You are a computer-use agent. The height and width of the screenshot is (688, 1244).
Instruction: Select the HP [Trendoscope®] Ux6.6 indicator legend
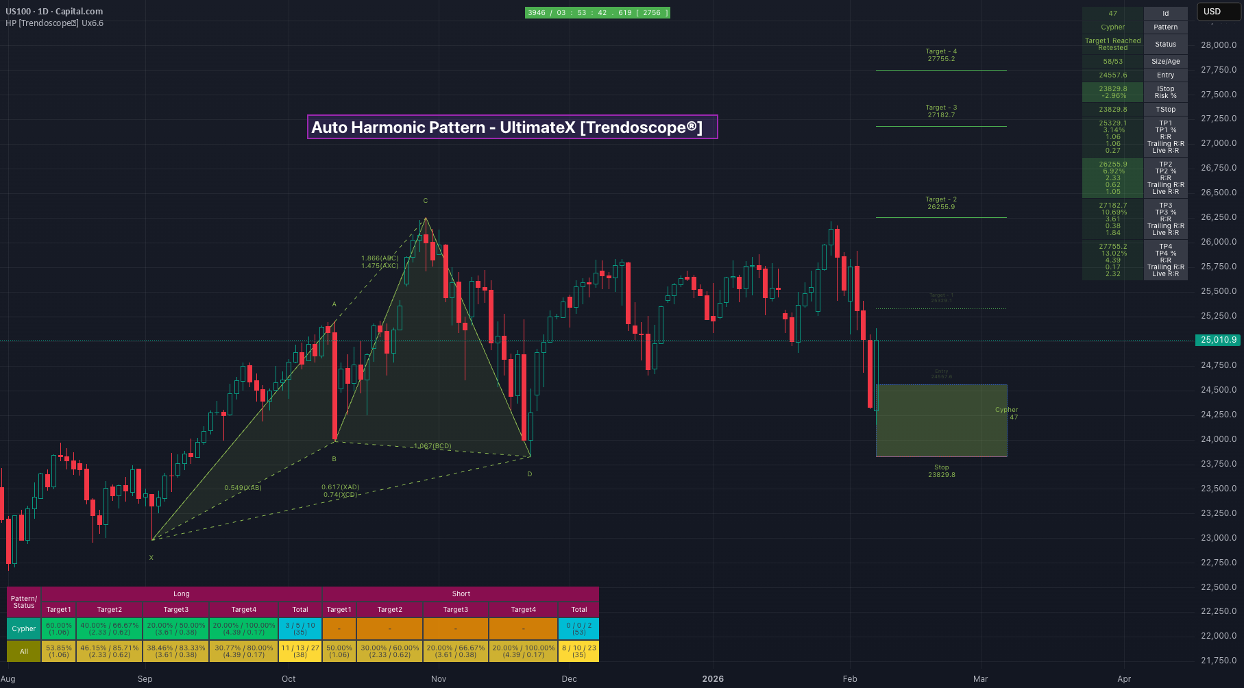click(54, 23)
